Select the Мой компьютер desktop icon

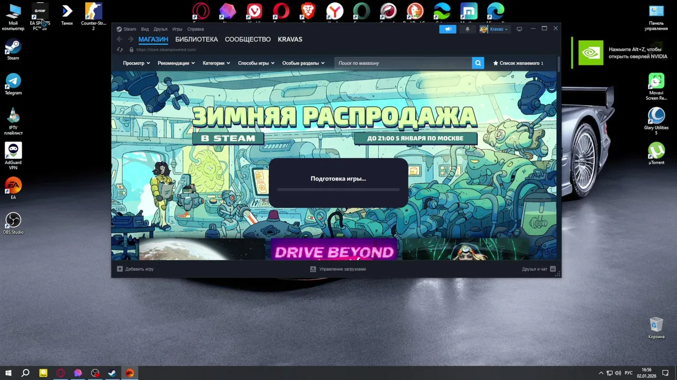13,17
